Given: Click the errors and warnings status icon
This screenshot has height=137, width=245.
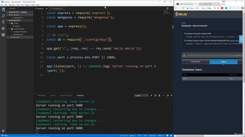Looking at the screenshot, I should pyautogui.click(x=4, y=135).
